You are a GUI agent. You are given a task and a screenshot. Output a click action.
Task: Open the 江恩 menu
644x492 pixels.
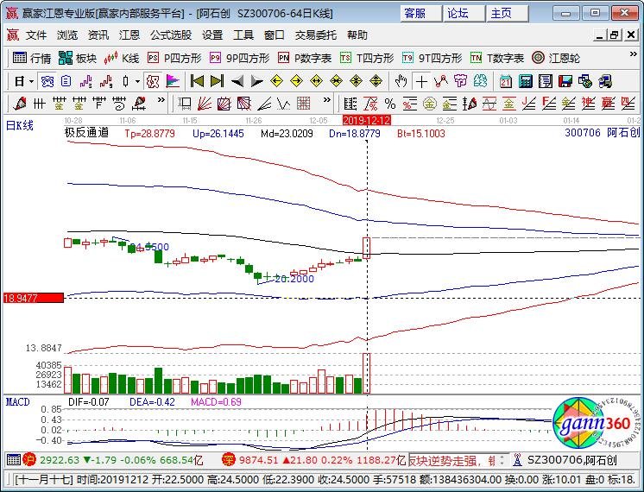(x=129, y=35)
